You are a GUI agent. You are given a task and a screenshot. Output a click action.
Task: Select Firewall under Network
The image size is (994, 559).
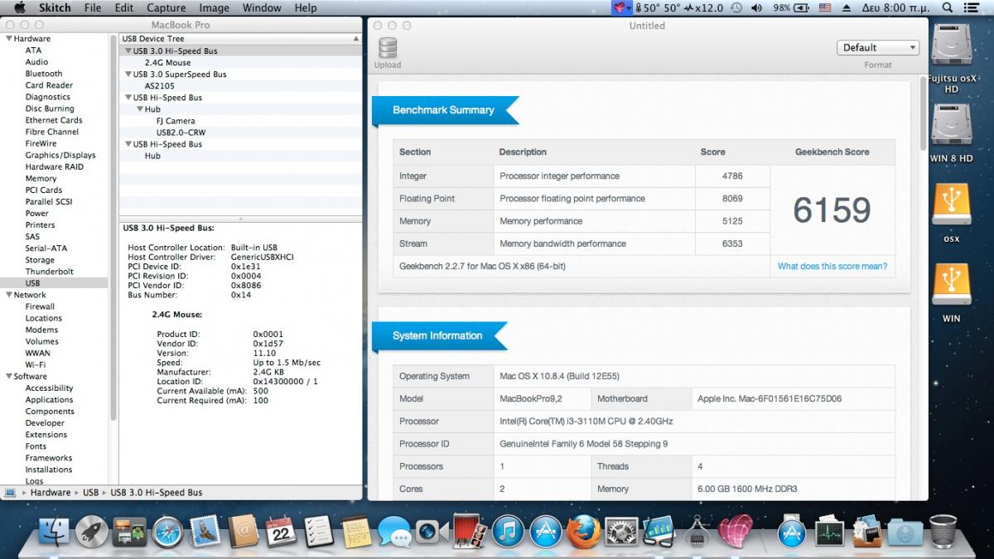tap(40, 306)
